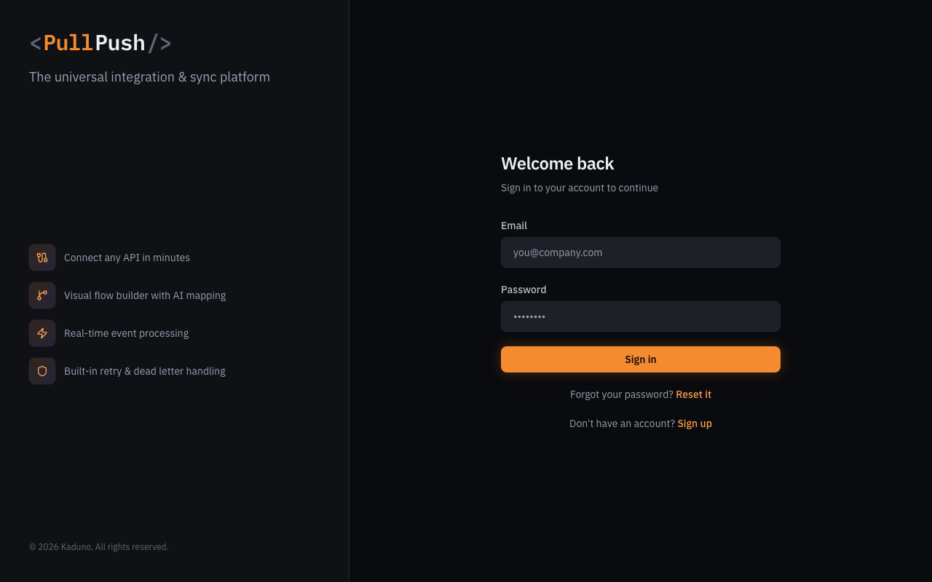This screenshot has width=932, height=582.
Task: Focus the Email input field
Action: 641,252
